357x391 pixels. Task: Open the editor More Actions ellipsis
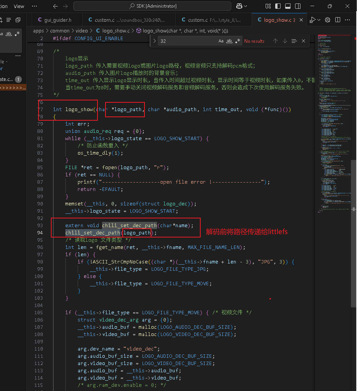coord(347,20)
